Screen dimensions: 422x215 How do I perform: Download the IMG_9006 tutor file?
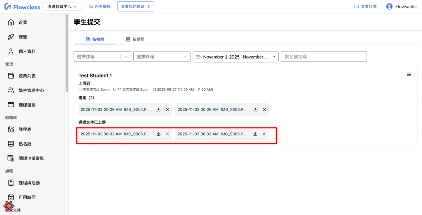(x=159, y=134)
